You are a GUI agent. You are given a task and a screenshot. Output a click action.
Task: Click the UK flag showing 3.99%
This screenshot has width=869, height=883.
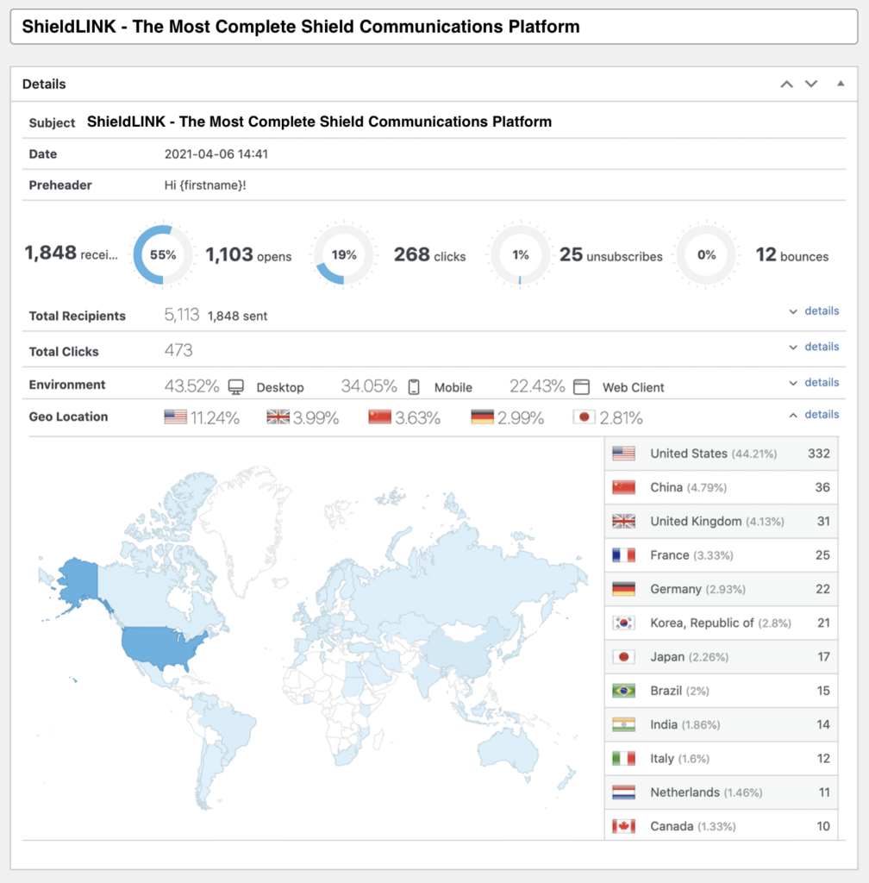(x=278, y=416)
